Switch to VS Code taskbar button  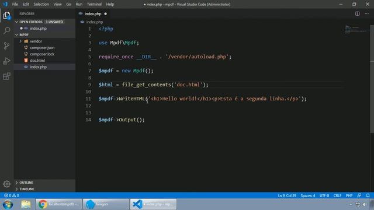(x=153, y=204)
